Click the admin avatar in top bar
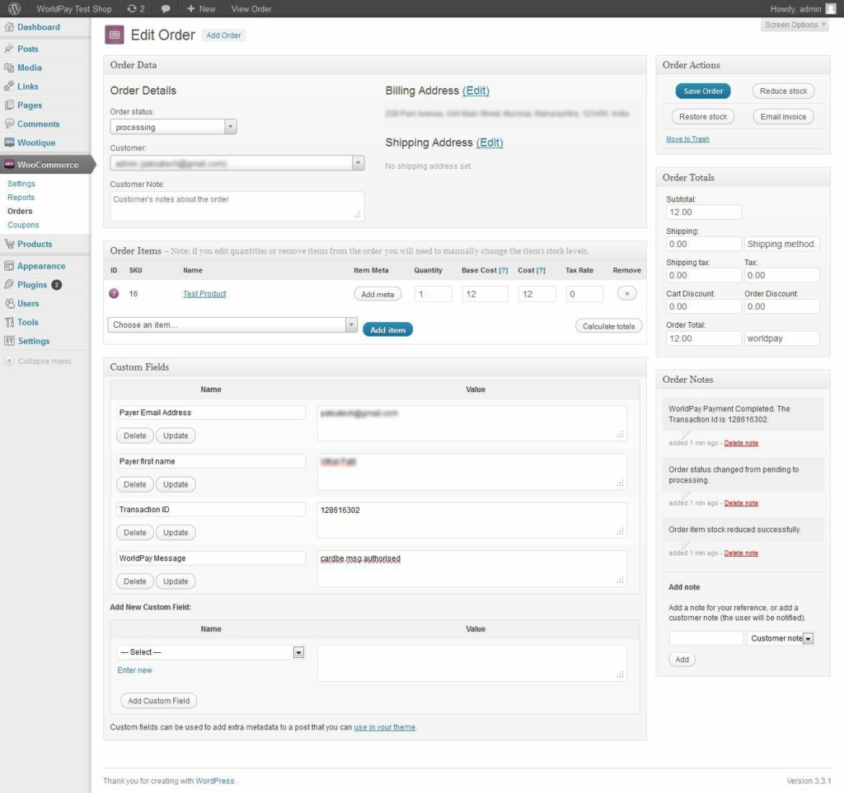 [831, 8]
